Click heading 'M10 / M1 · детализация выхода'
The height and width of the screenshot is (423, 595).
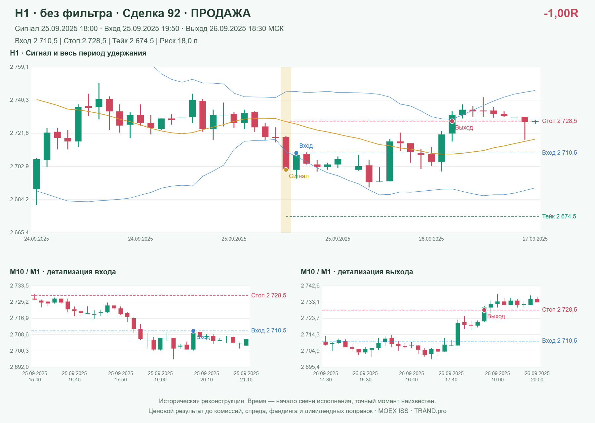(357, 272)
